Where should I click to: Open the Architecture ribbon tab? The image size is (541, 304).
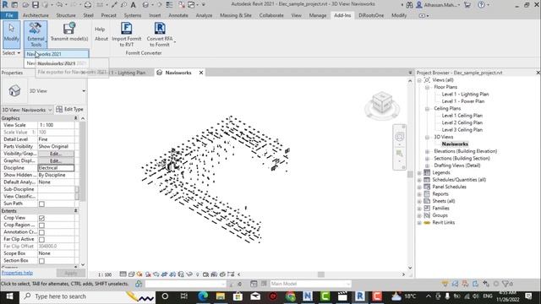(36, 15)
